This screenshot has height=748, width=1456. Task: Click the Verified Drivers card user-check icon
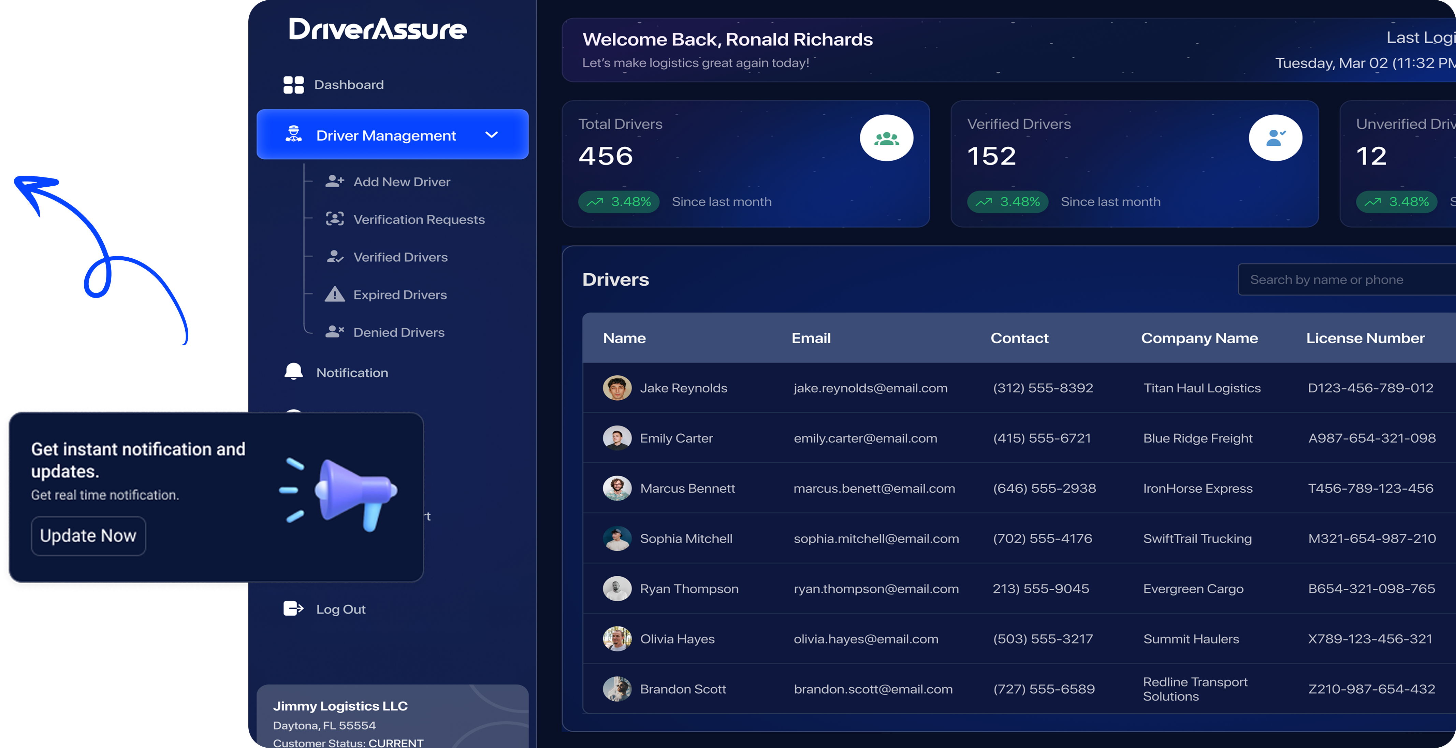[x=1275, y=138]
